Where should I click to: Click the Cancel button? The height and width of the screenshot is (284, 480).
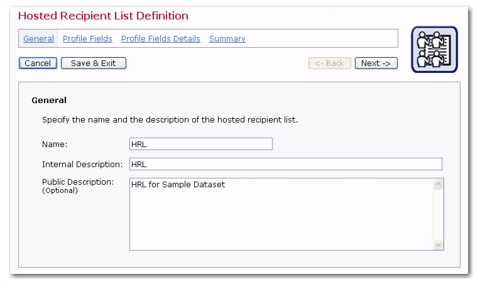pos(38,63)
